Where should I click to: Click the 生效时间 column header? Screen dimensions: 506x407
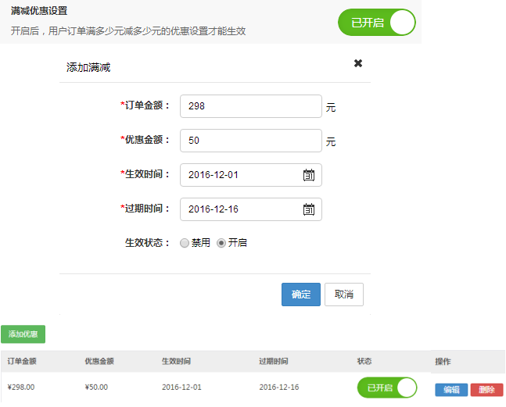(x=176, y=362)
